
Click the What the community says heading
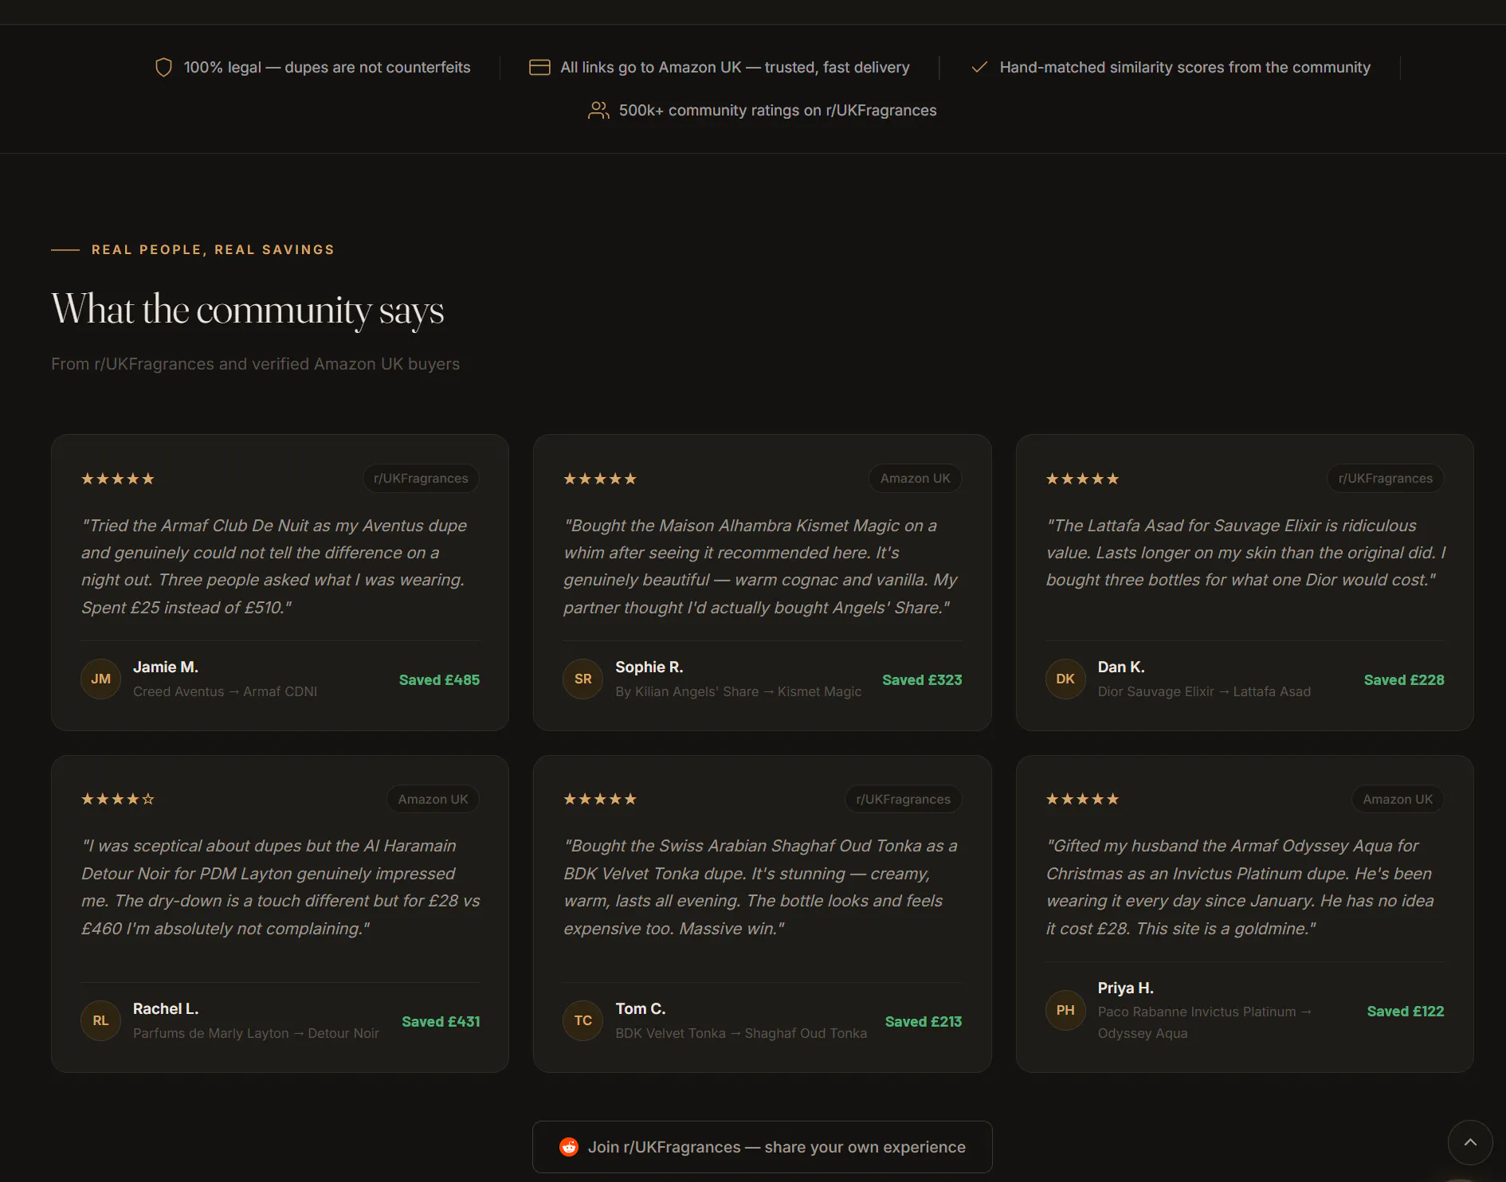(248, 310)
